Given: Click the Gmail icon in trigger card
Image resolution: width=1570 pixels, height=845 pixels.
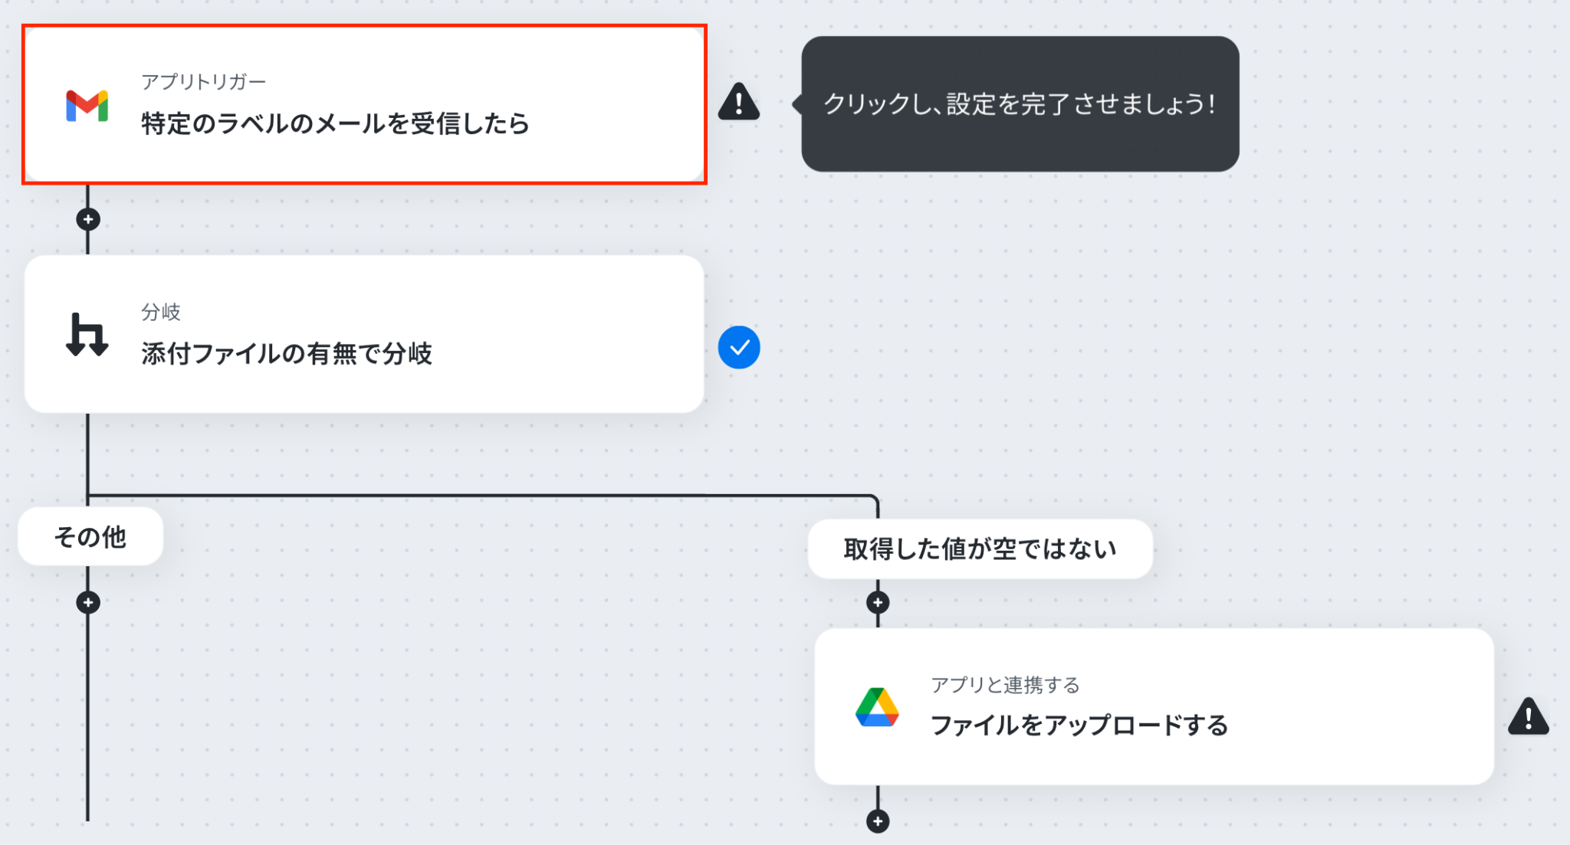Looking at the screenshot, I should click(x=87, y=106).
